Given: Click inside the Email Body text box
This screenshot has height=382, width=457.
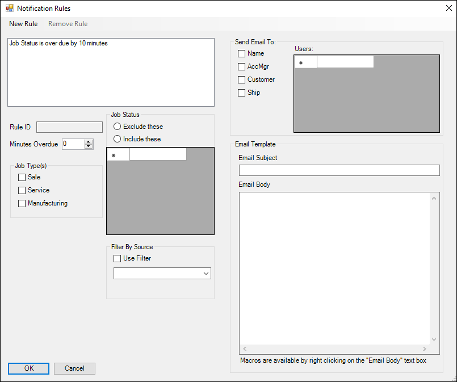Looking at the screenshot, I should 335,267.
